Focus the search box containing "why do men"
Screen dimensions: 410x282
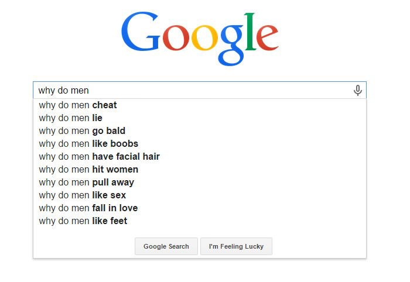tap(200, 90)
